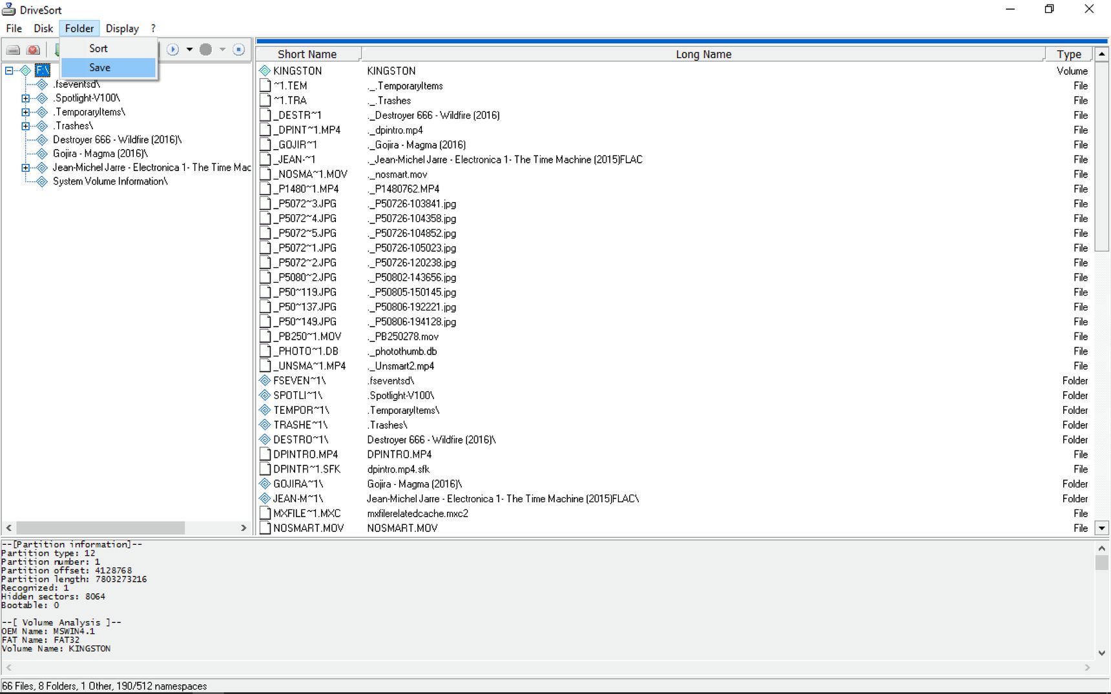Open the Disk menu
1111x694 pixels.
coord(43,28)
